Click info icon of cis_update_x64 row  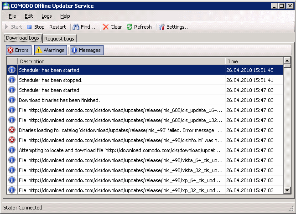(x=12, y=110)
